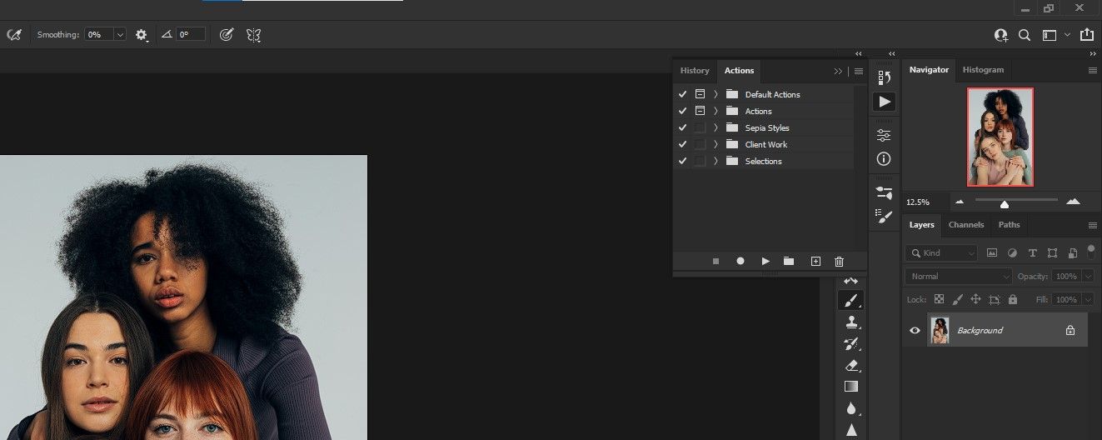Viewport: 1102px width, 440px height.
Task: Click the Background layer lock icon
Action: point(1070,331)
